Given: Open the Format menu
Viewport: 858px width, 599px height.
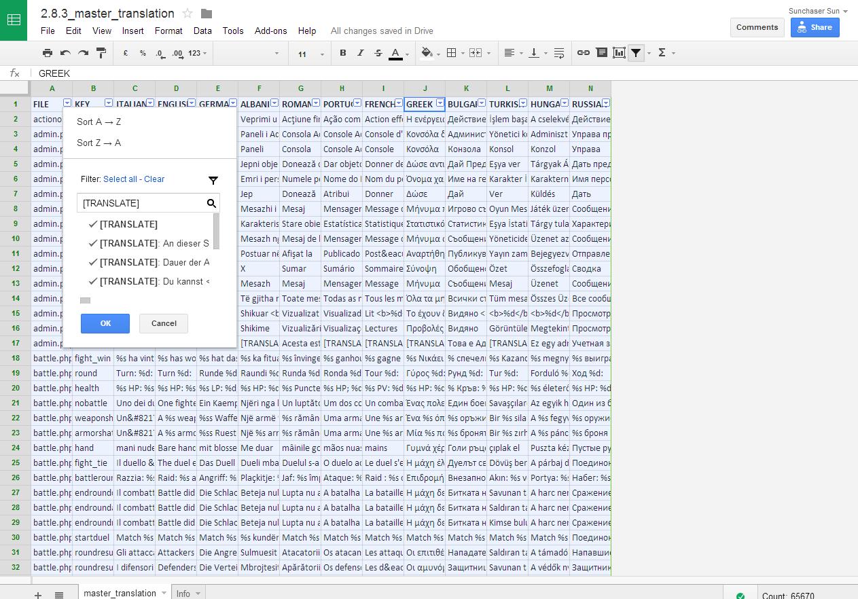Looking at the screenshot, I should click(168, 31).
